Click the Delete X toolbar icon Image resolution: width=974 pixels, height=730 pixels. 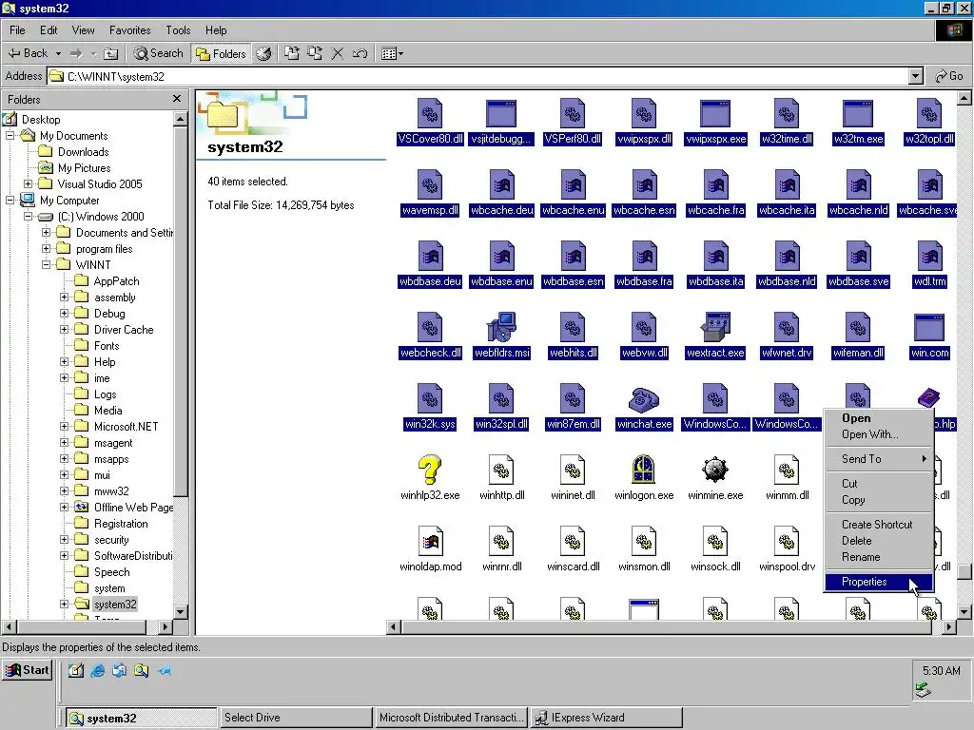click(x=338, y=53)
